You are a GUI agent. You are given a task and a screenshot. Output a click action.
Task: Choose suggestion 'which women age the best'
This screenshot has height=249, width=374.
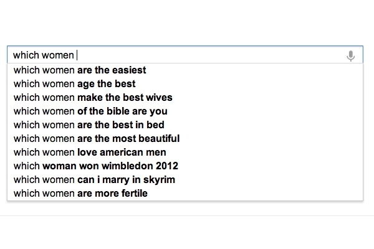(185, 84)
